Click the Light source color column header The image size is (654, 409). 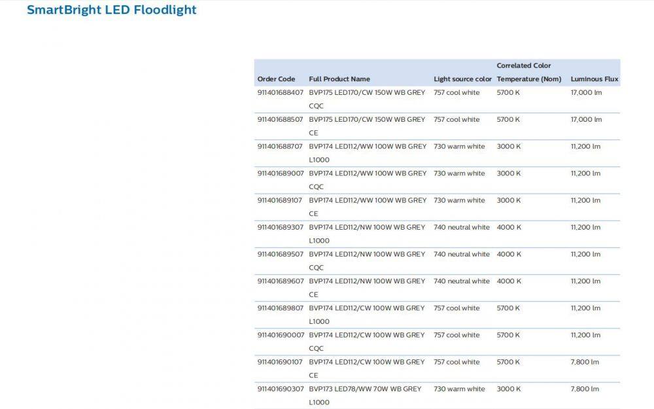pos(462,79)
